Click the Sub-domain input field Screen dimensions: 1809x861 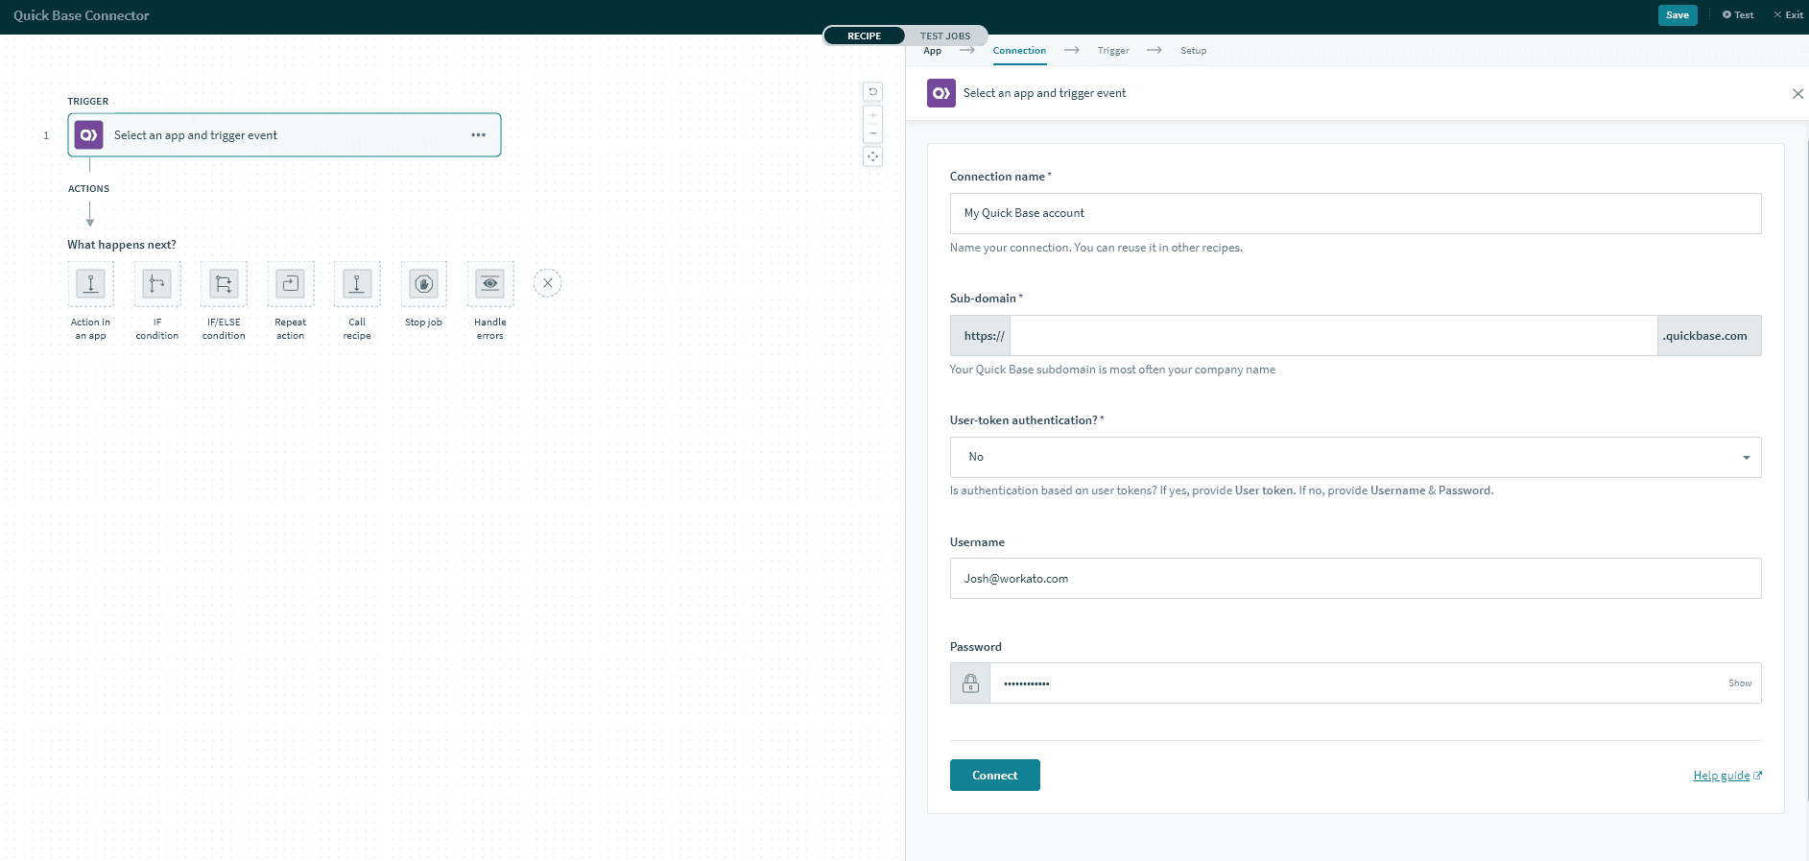point(1332,336)
